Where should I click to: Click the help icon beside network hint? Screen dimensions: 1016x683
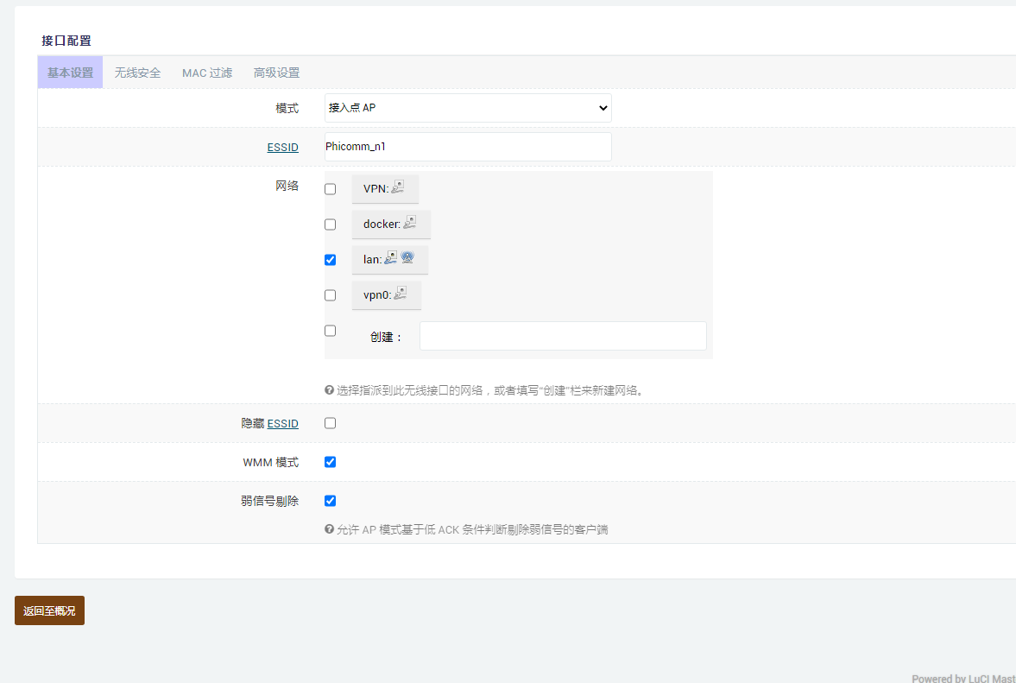pyautogui.click(x=329, y=390)
